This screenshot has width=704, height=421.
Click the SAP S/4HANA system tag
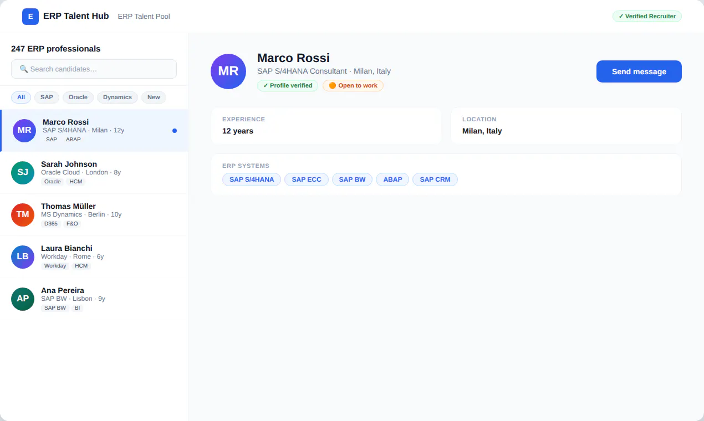(252, 179)
